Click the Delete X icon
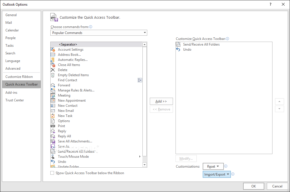 pos(53,70)
